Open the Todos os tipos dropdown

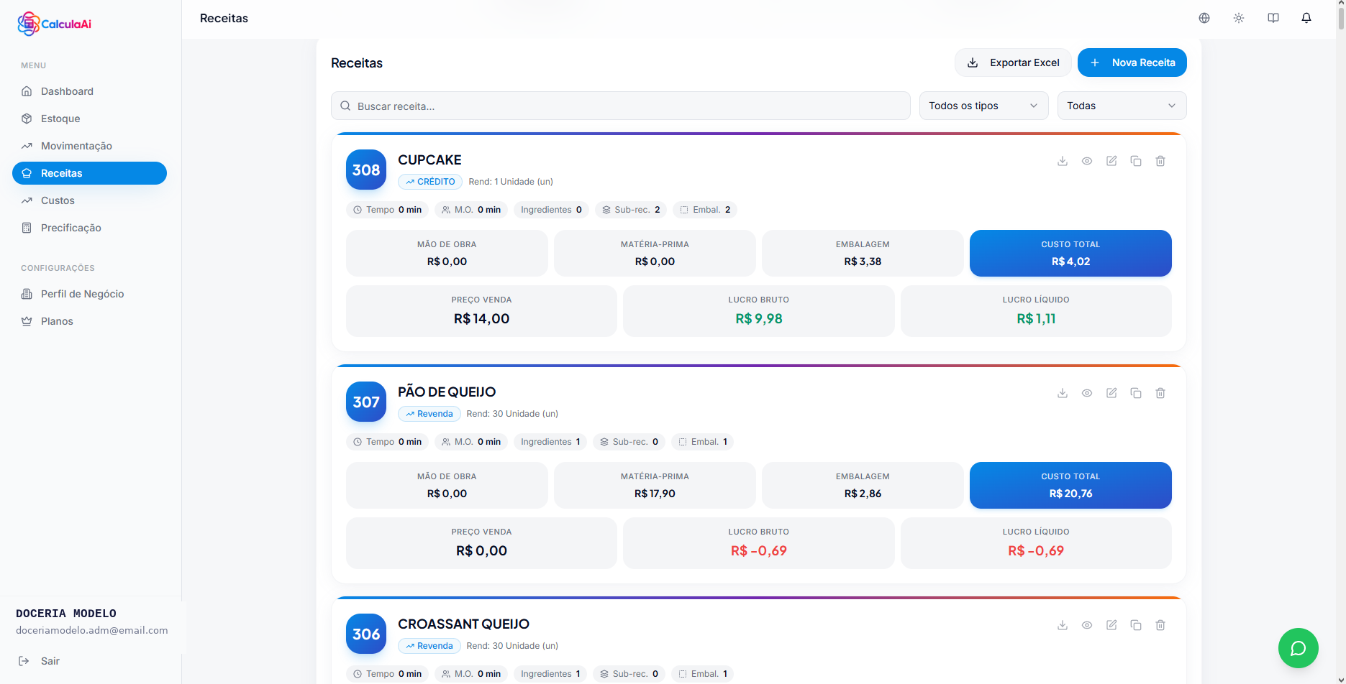pos(983,106)
